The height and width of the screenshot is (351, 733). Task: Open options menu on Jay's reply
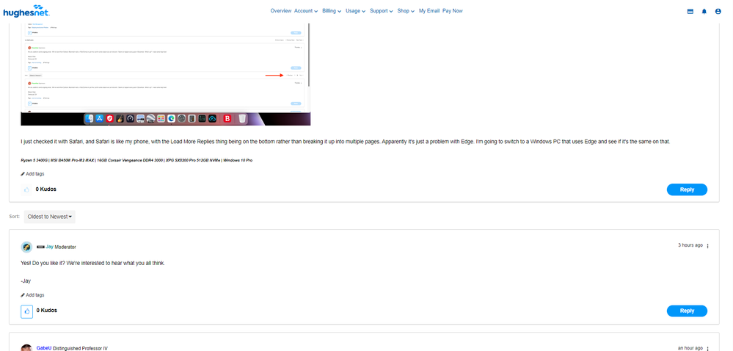708,246
